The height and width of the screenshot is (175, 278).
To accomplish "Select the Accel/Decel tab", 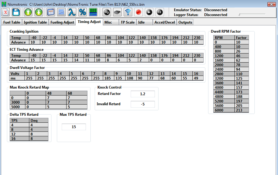I will 164,22.
